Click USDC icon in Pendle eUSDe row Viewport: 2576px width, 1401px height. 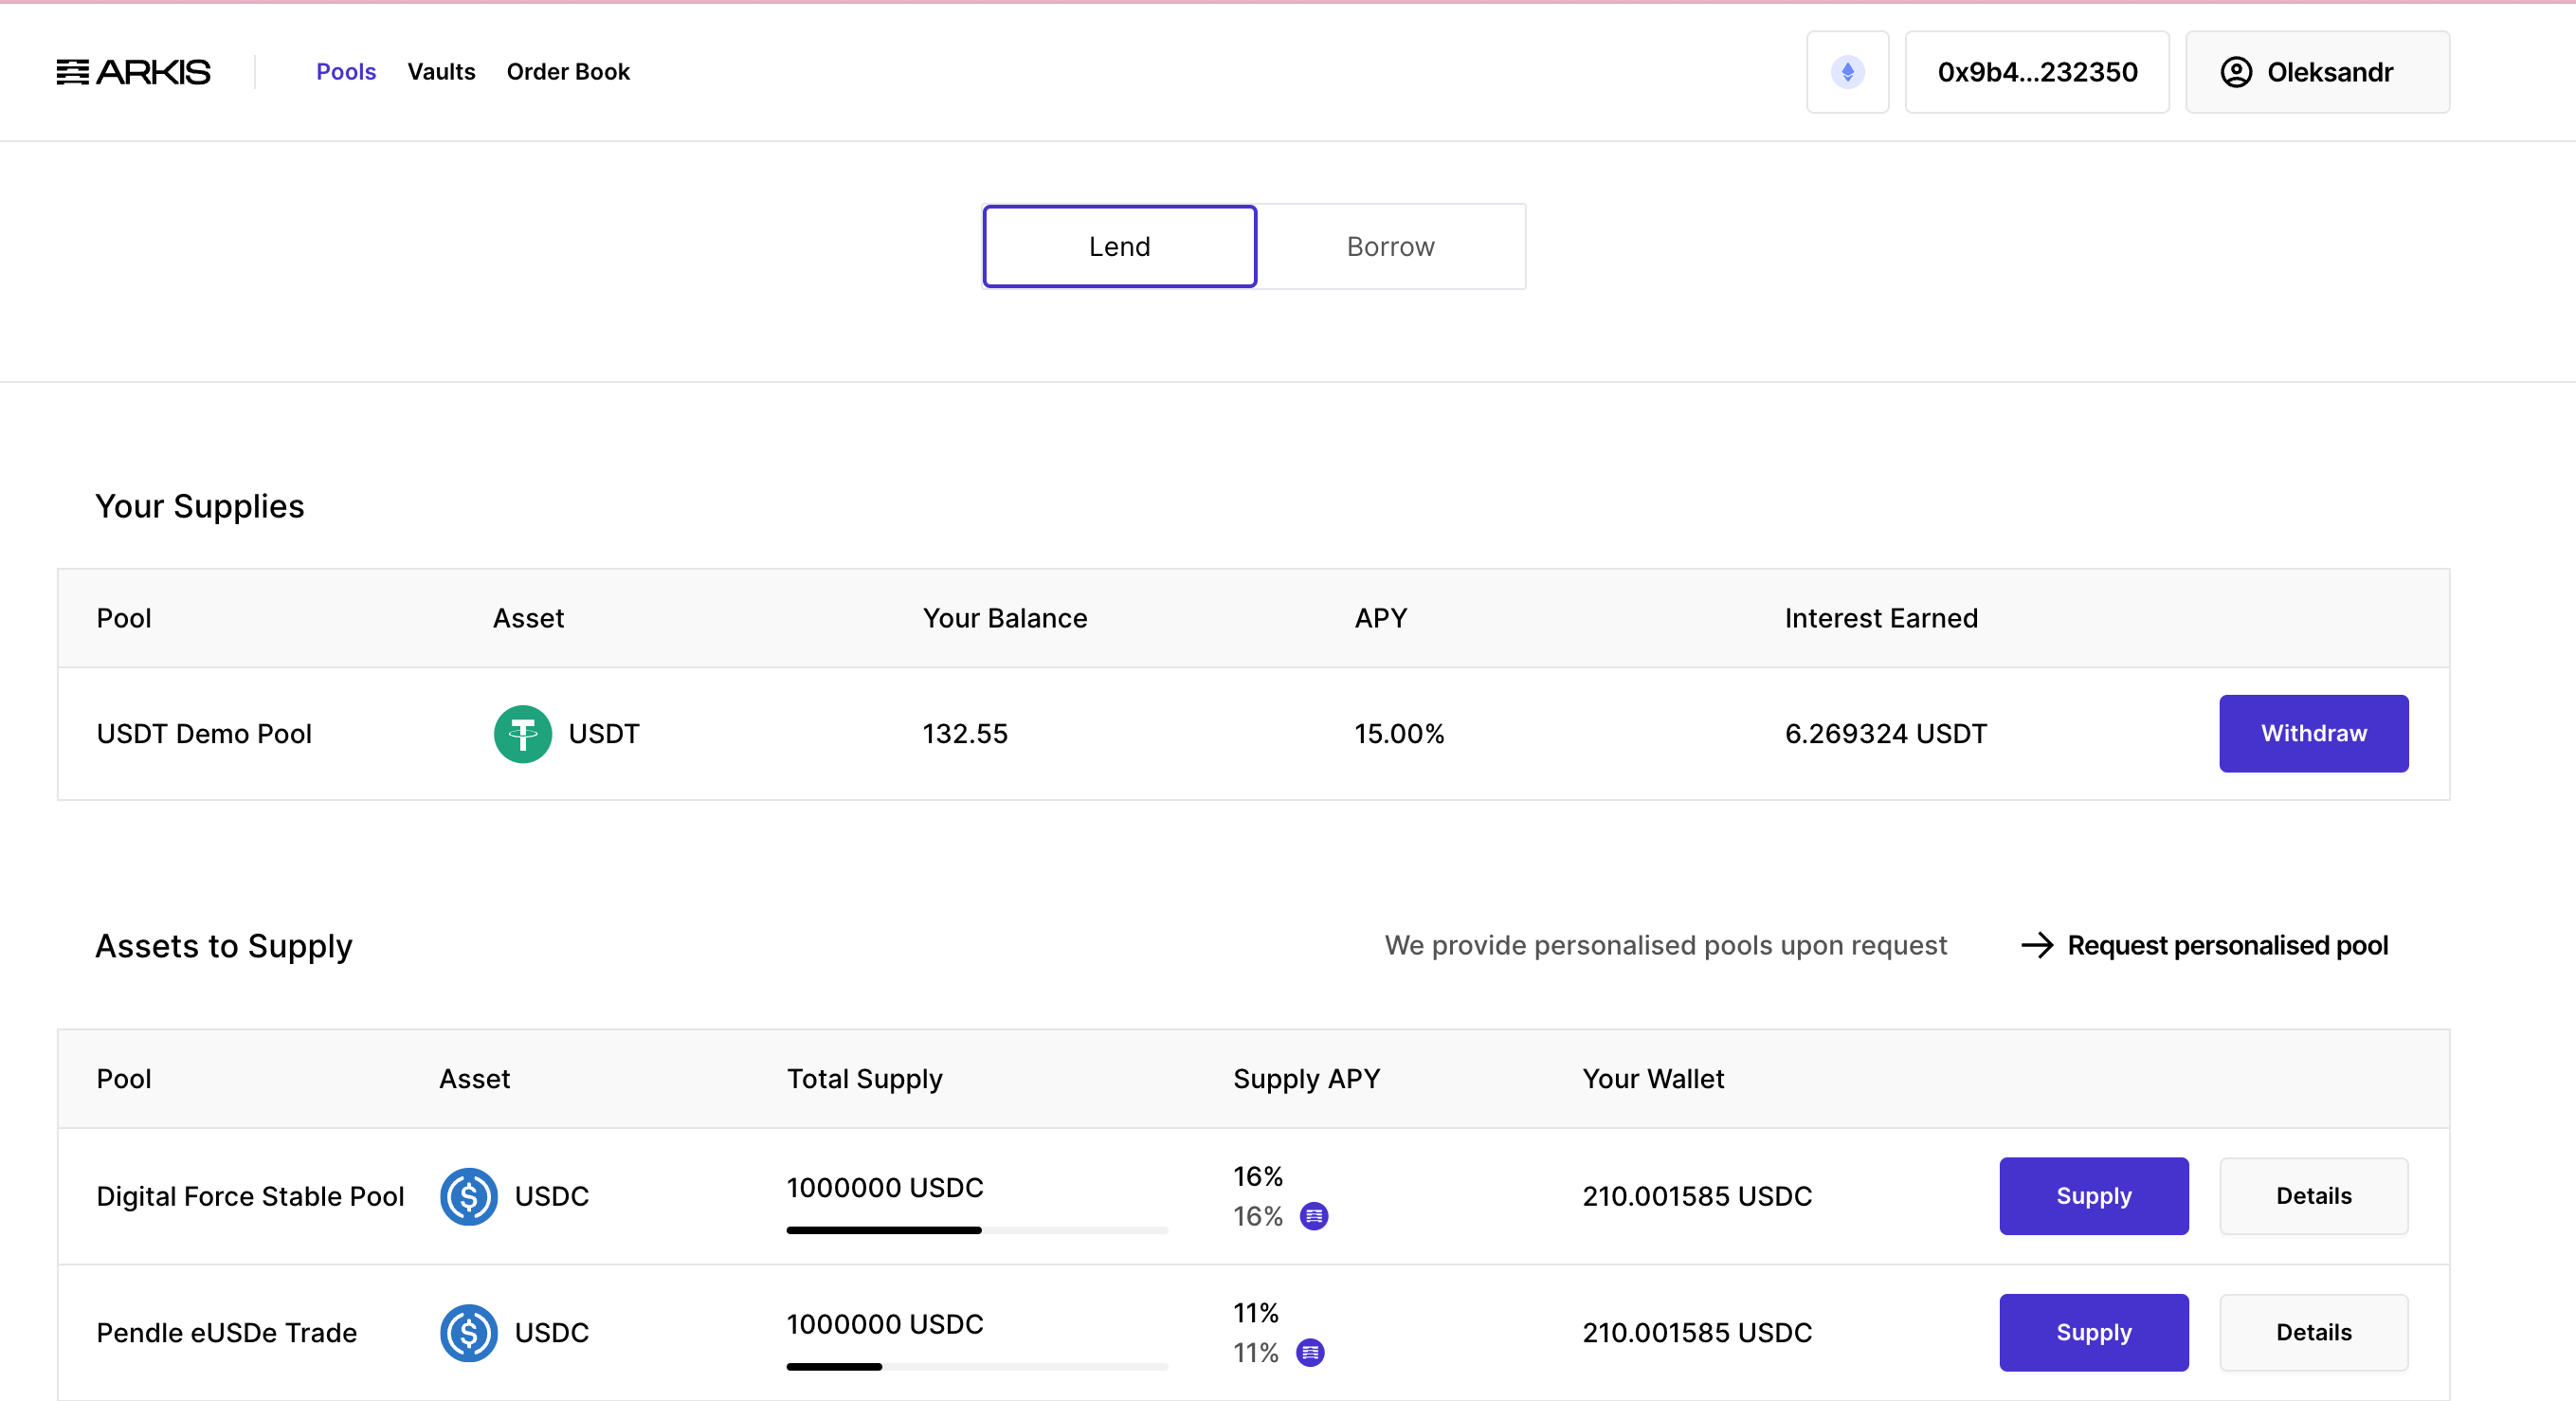click(468, 1333)
